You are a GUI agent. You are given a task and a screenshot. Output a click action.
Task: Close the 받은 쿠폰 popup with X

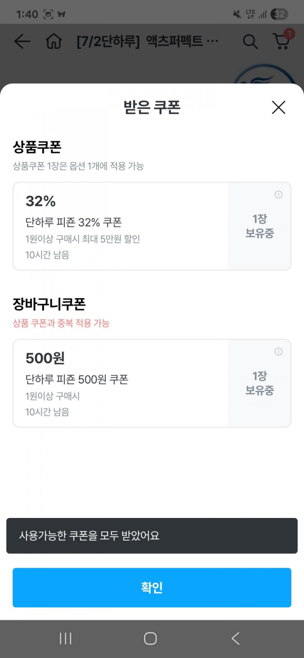(279, 107)
